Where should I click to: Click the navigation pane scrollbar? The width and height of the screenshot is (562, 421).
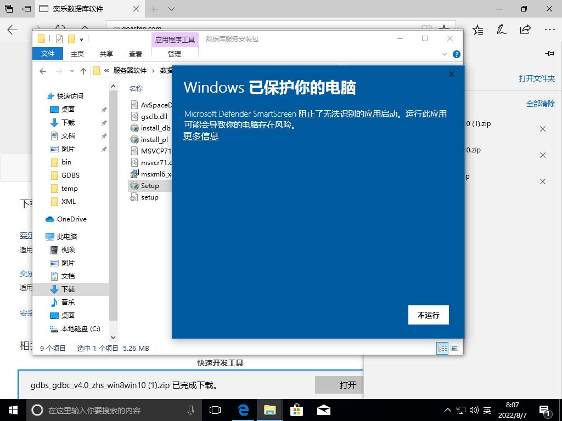click(114, 208)
